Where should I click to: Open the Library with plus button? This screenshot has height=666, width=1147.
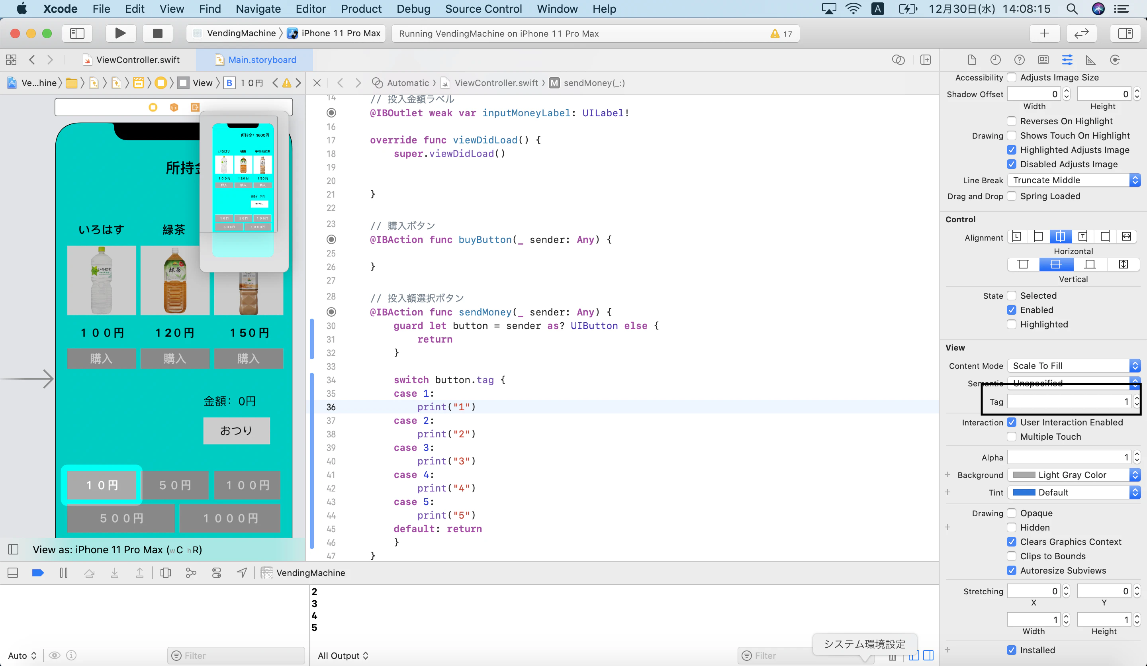(x=1045, y=33)
